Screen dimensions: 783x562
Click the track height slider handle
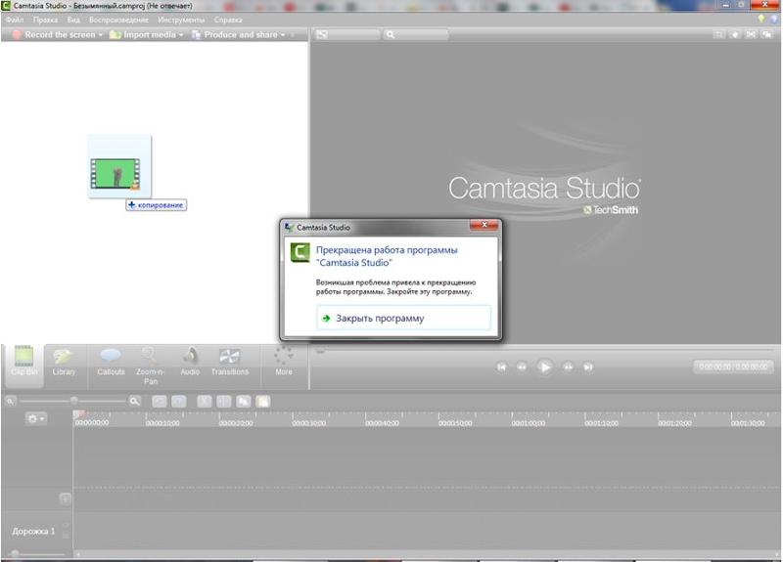click(x=15, y=553)
